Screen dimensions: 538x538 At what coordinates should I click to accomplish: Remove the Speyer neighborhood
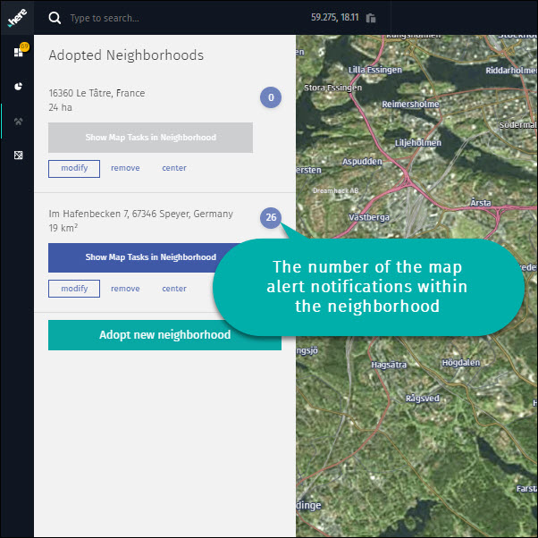coord(125,289)
